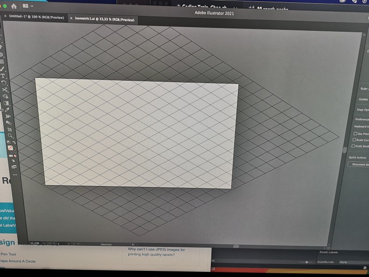369x277 pixels.
Task: Select the Type tool in the toolbar
Action: pyautogui.click(x=3, y=76)
